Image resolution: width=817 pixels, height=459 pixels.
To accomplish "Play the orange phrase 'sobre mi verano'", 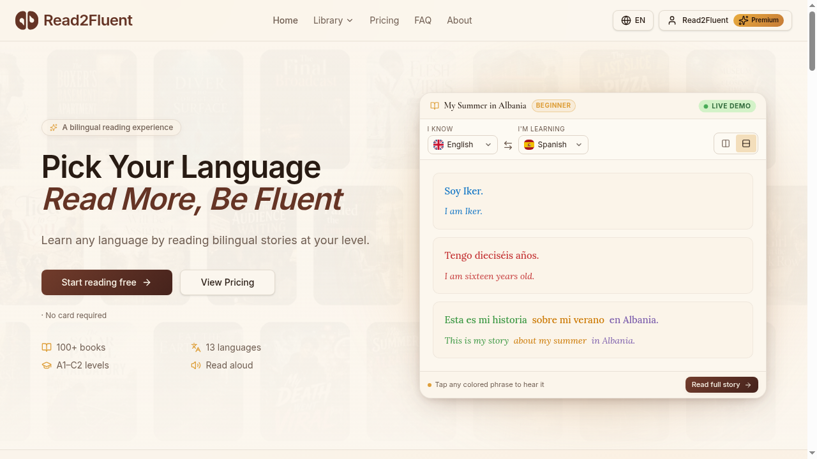I will [568, 320].
